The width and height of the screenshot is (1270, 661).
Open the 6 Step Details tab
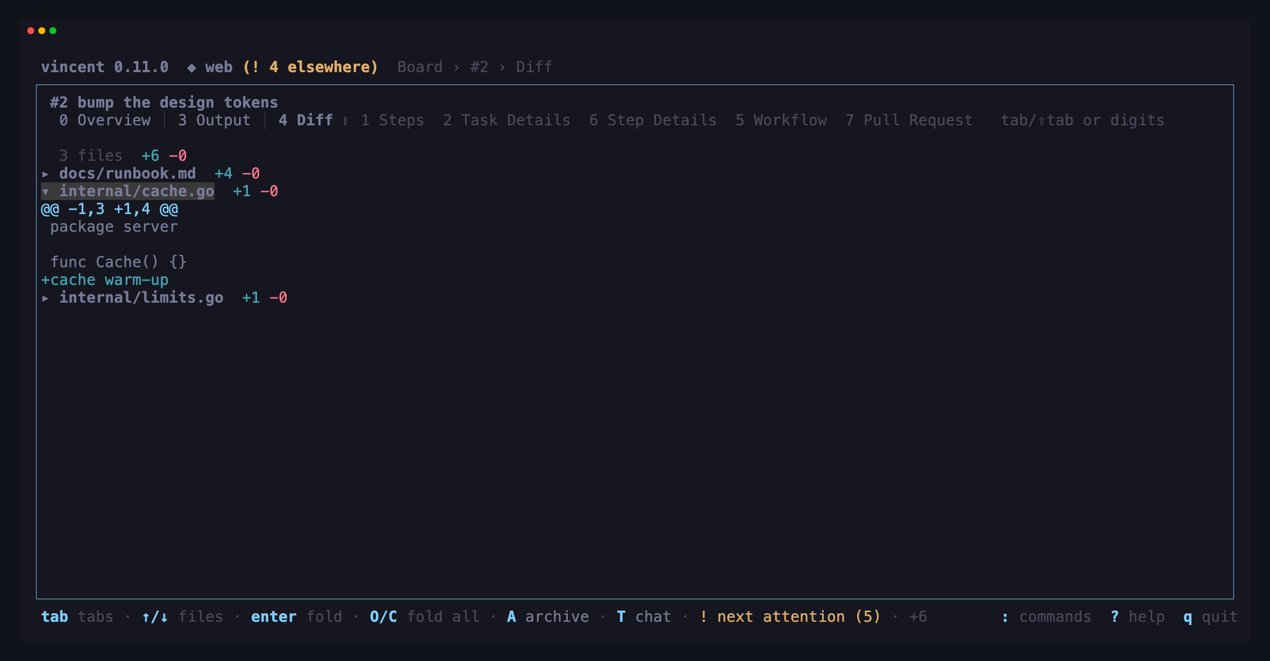tap(652, 120)
